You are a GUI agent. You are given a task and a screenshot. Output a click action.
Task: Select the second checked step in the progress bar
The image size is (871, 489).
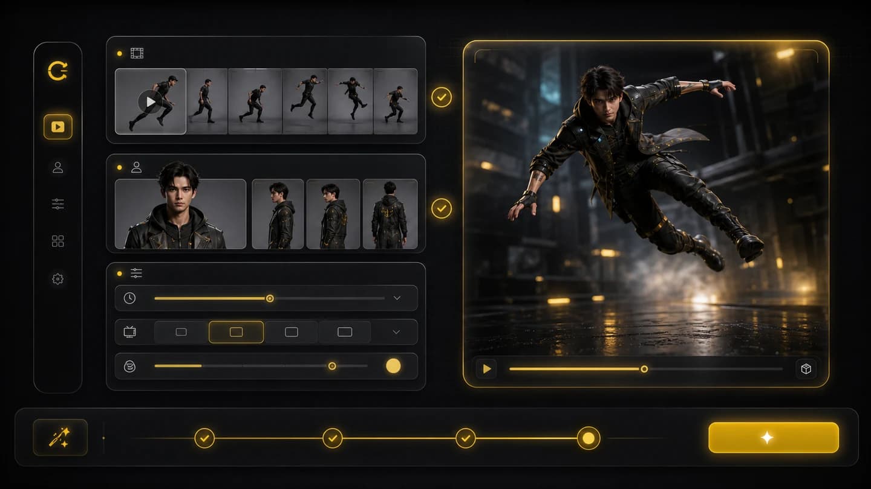tap(332, 438)
